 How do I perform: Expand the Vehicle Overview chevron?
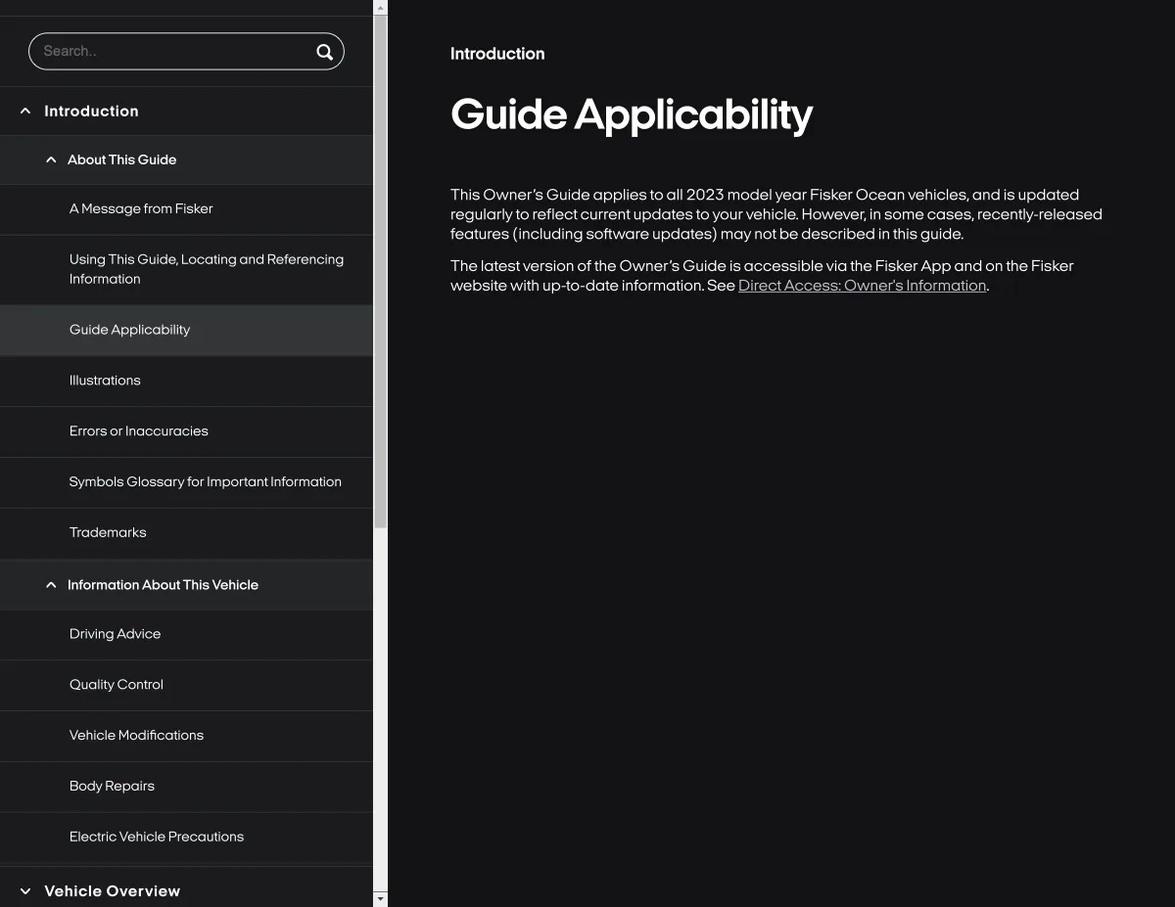pyautogui.click(x=25, y=891)
